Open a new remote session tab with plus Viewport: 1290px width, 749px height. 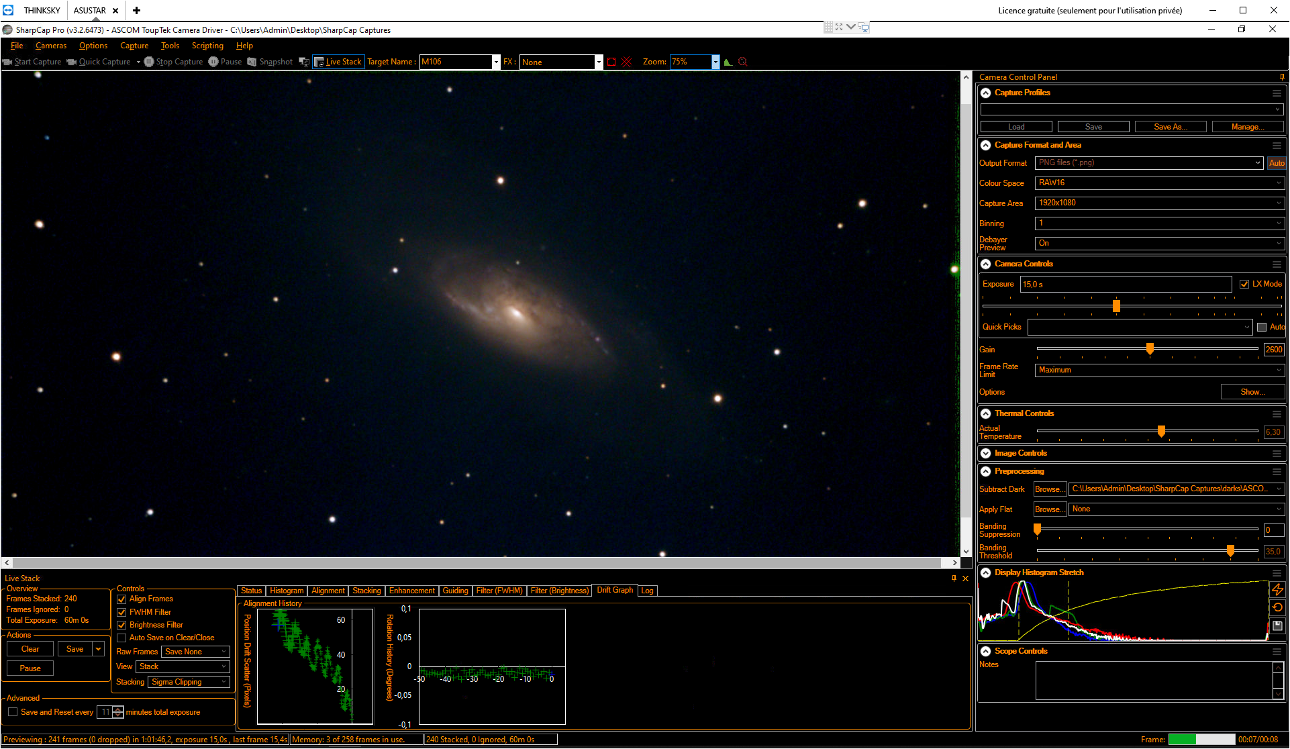[x=136, y=10]
